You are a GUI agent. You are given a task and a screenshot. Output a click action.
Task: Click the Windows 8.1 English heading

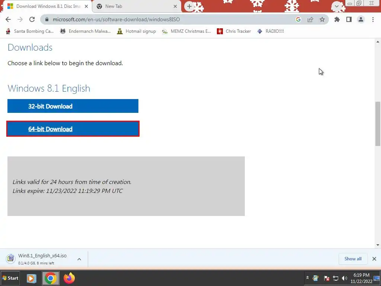pos(49,88)
